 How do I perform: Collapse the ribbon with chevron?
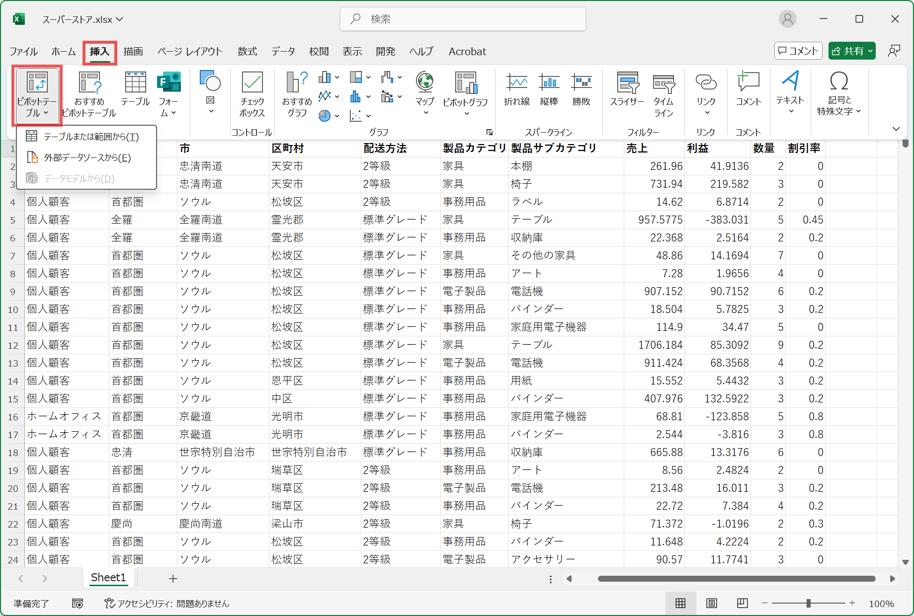click(x=896, y=129)
